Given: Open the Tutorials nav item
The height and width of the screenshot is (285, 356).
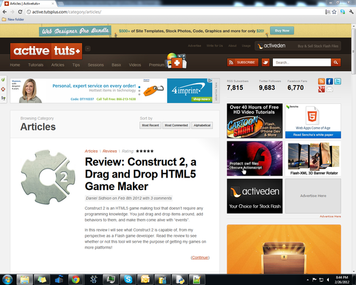Looking at the screenshot, I should tap(36, 65).
